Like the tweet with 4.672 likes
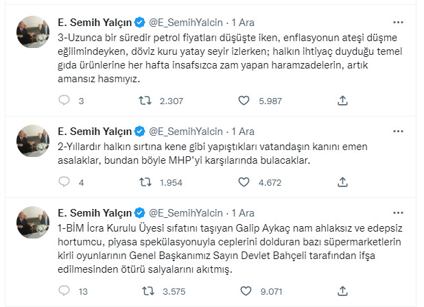Image resolution: width=424 pixels, height=307 pixels. [244, 182]
